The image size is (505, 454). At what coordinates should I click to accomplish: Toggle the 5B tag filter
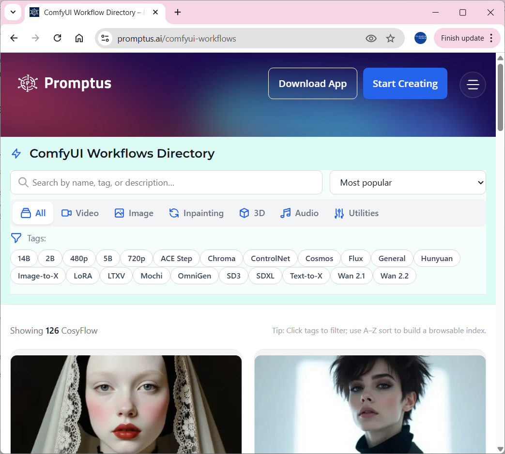coord(108,258)
